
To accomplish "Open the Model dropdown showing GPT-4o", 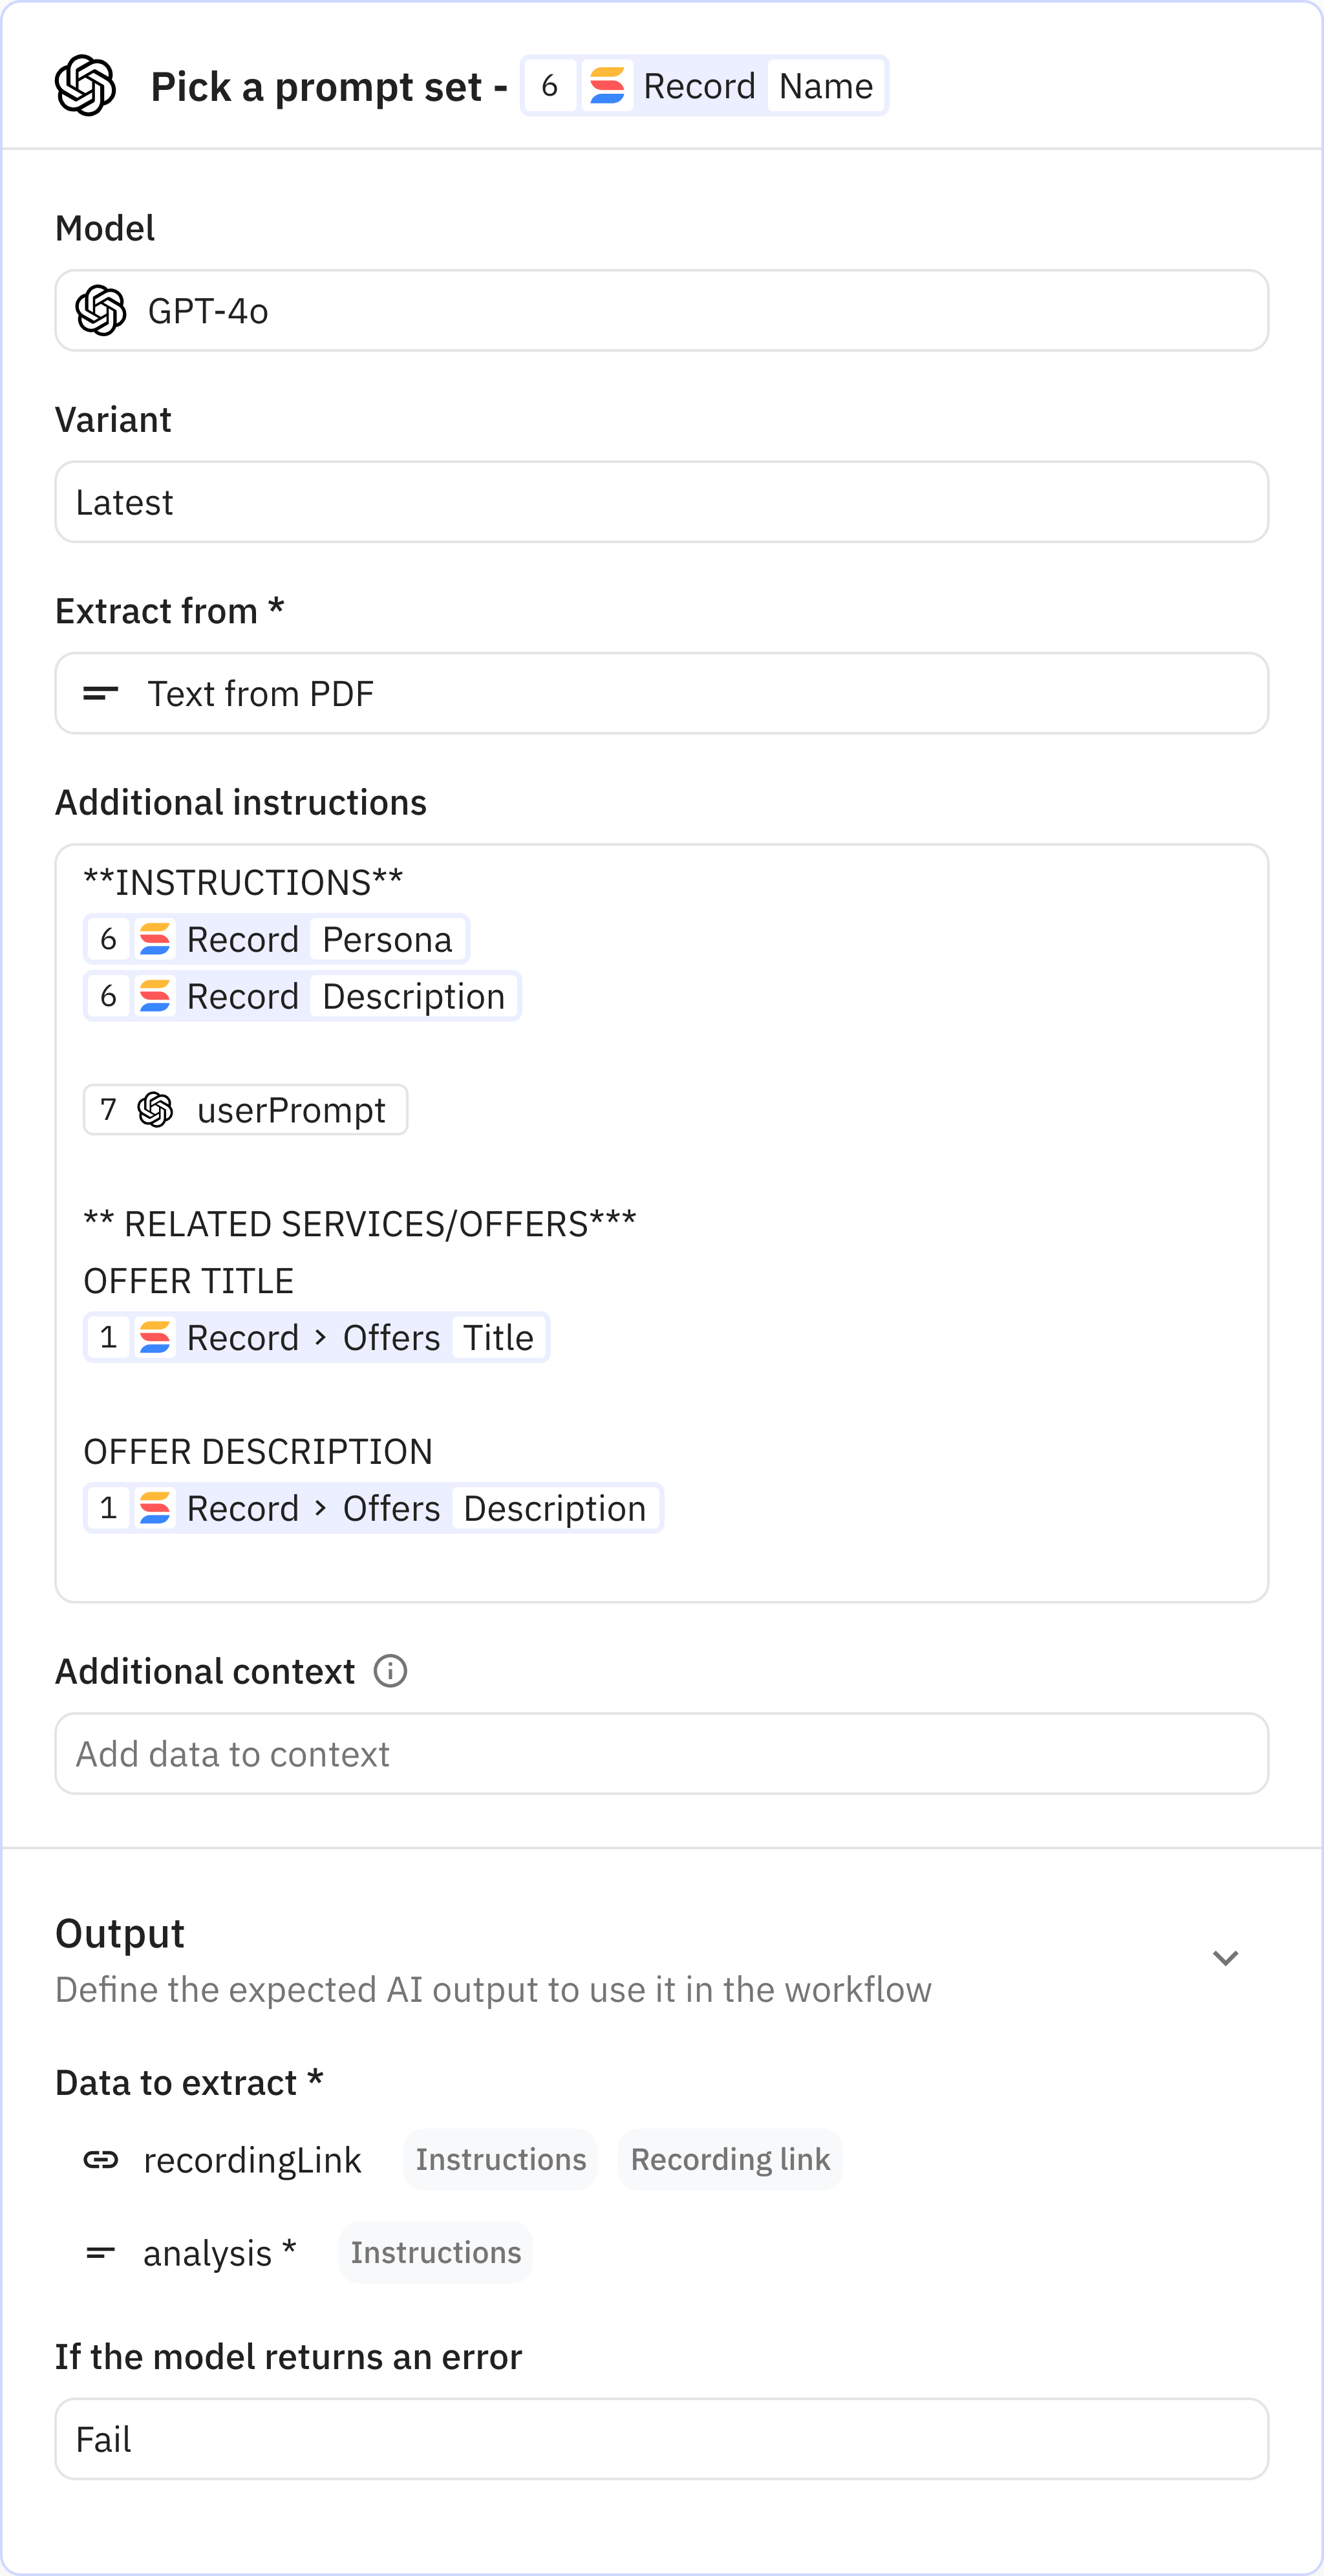I will 661,311.
